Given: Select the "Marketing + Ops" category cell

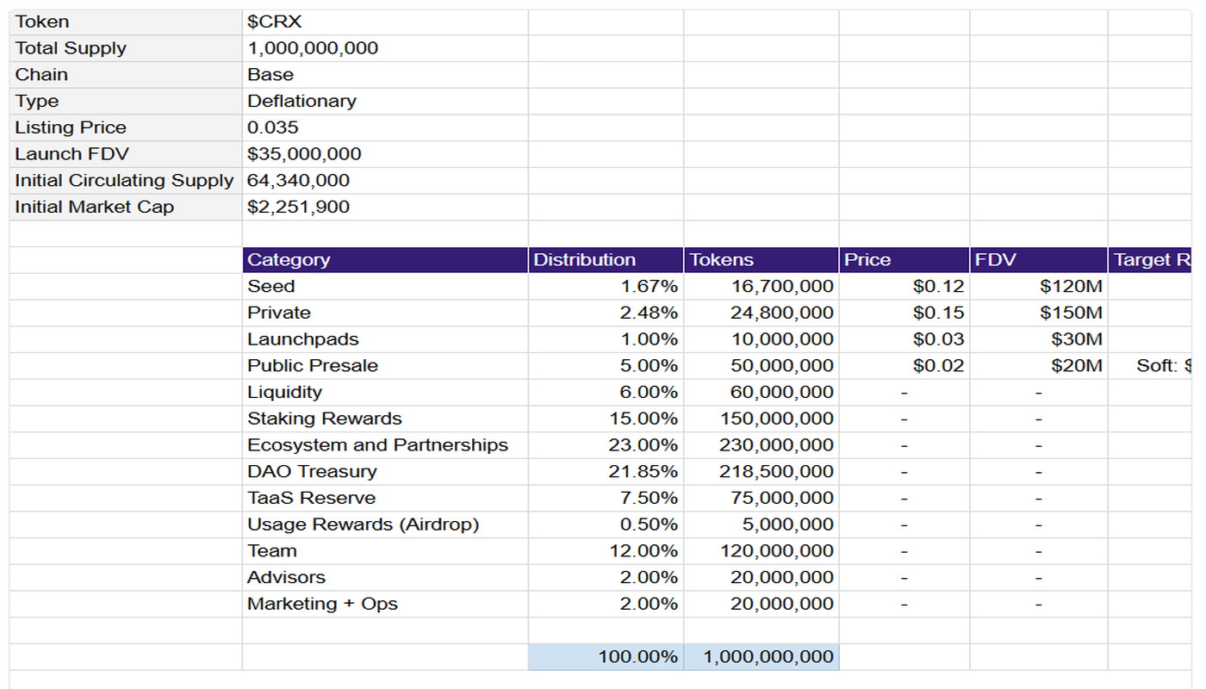Looking at the screenshot, I should pos(385,605).
